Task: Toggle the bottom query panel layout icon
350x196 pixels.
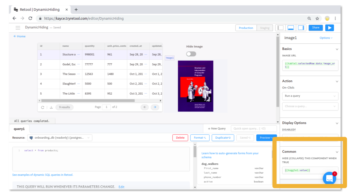Action: 291,28
